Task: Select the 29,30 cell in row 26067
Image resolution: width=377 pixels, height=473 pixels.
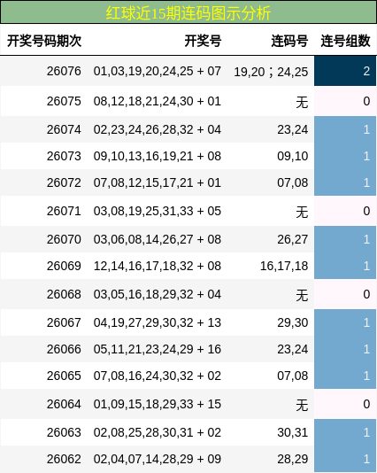Action: [293, 322]
